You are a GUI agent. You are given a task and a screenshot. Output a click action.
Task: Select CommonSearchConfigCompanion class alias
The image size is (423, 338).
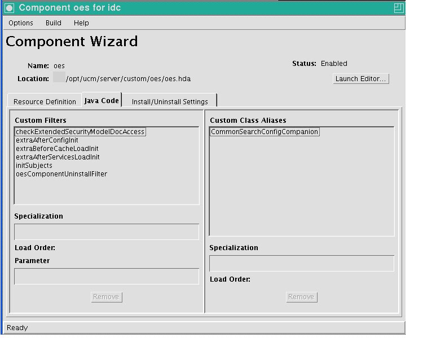(x=265, y=132)
